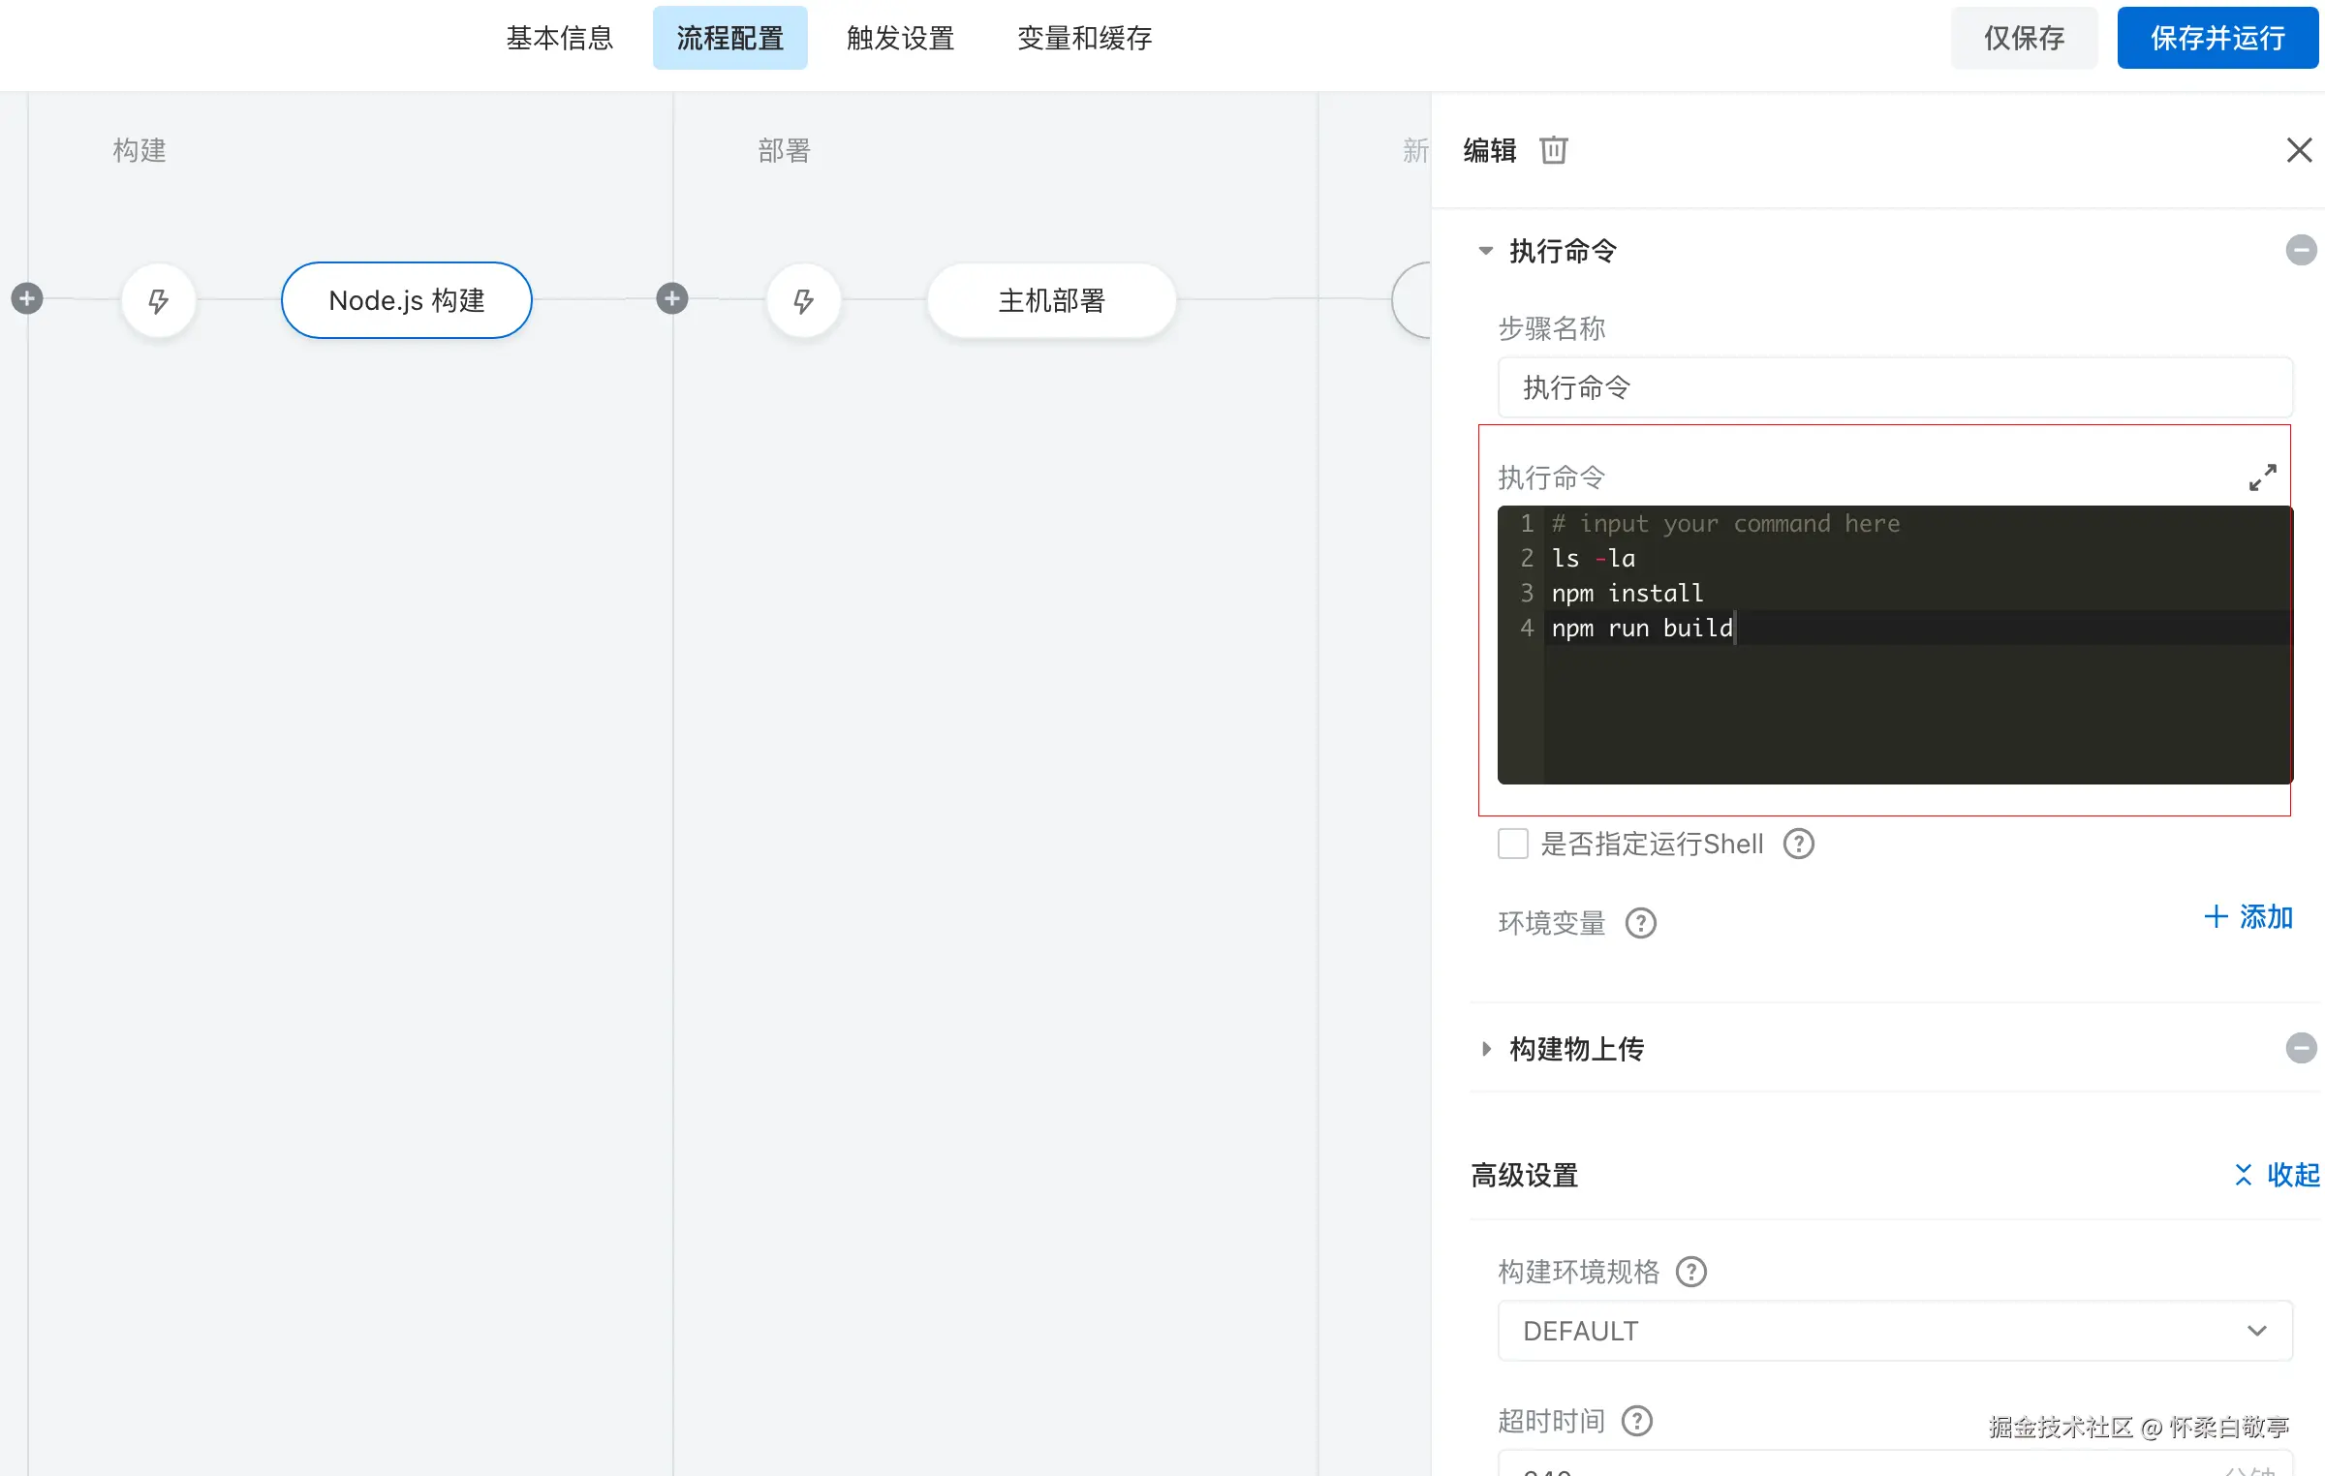Click 保存并运行 button
Viewport: 2325px width, 1476px height.
pyautogui.click(x=2216, y=38)
